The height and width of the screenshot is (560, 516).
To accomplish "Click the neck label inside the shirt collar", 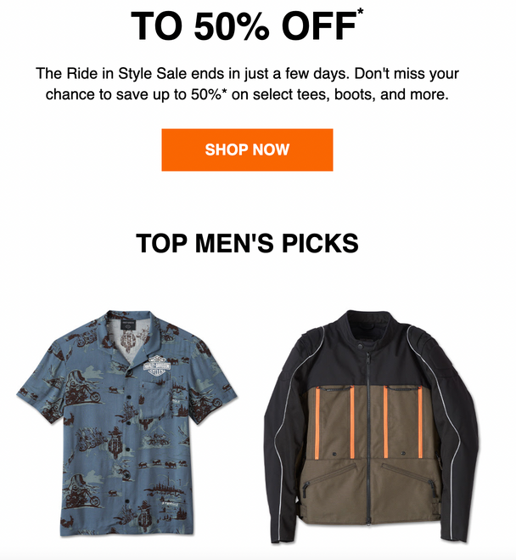I will click(127, 325).
